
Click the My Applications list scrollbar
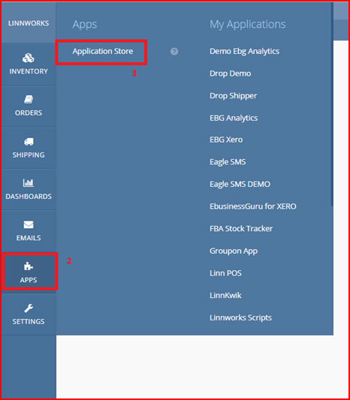332,104
